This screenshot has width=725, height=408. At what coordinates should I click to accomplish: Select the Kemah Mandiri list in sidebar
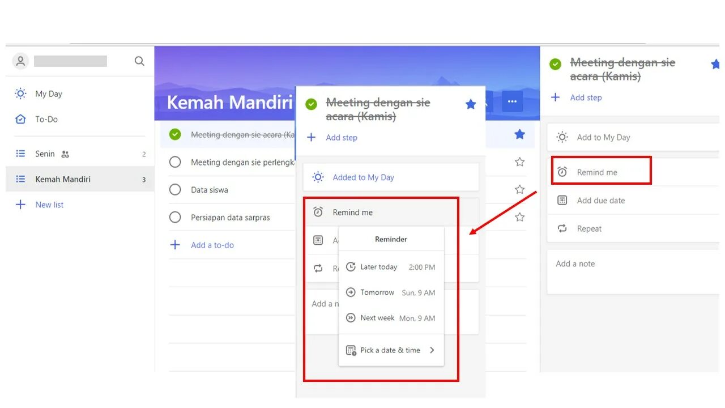[80, 179]
